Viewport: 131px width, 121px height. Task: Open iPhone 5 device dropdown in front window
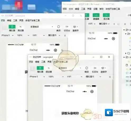coord(37,77)
